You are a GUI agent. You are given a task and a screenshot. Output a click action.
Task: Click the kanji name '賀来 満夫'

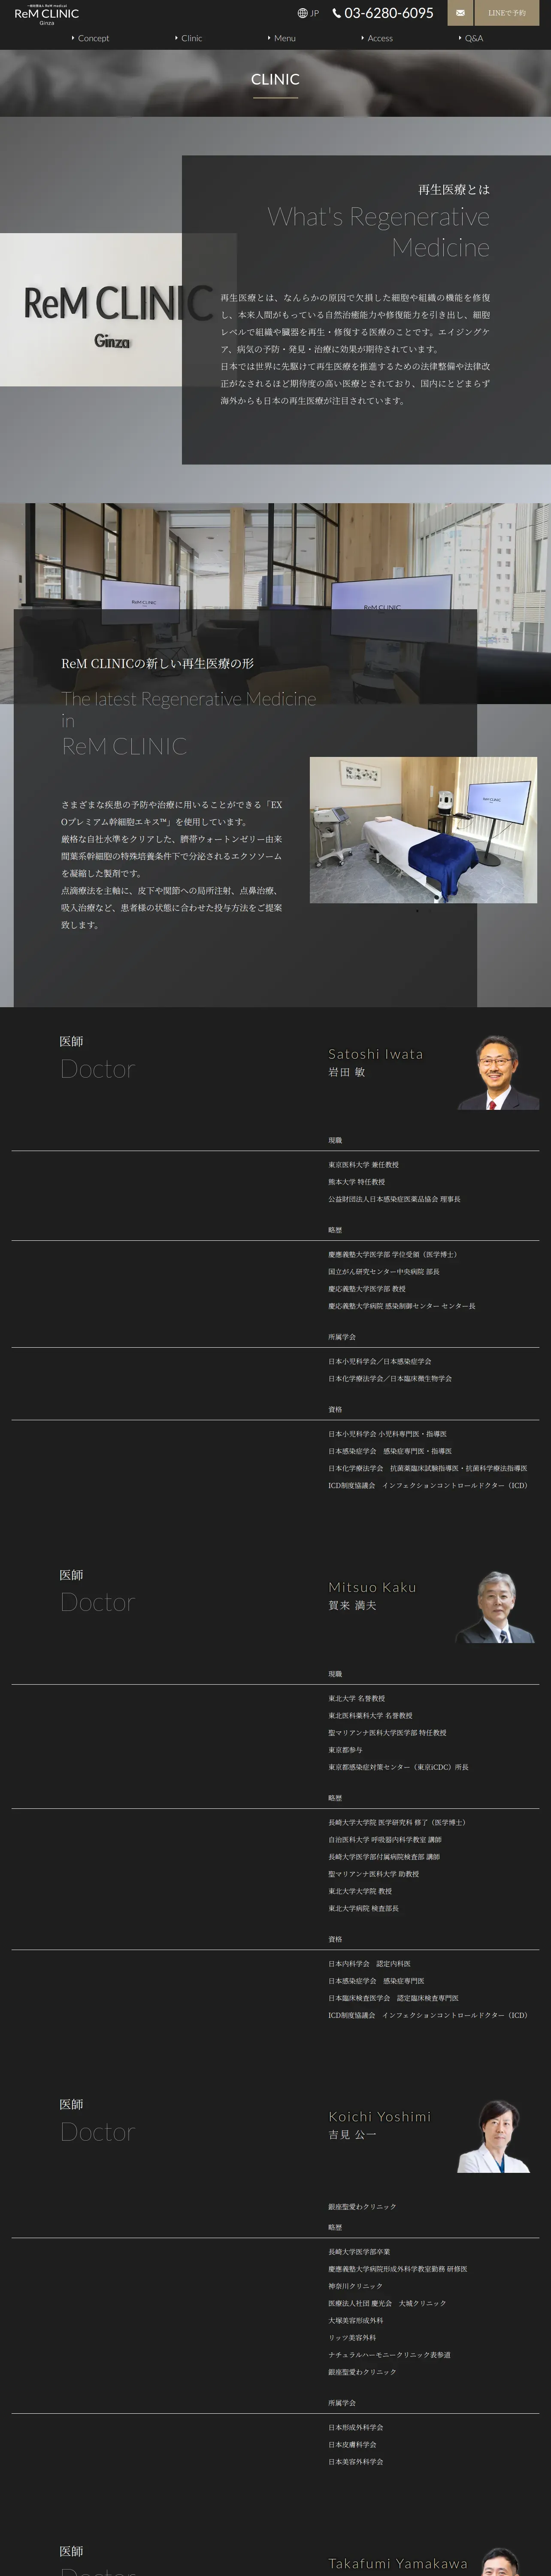[352, 1605]
